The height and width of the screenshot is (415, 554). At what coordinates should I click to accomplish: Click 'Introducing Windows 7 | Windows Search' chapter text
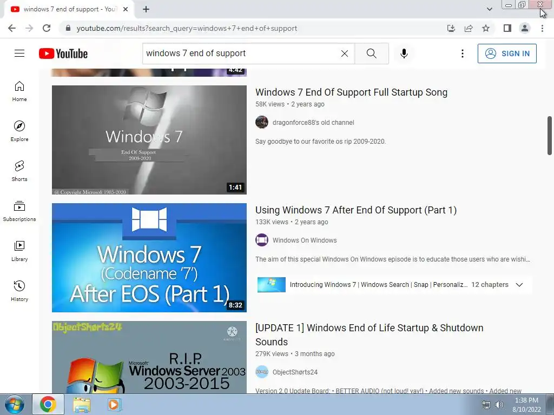[x=378, y=285]
